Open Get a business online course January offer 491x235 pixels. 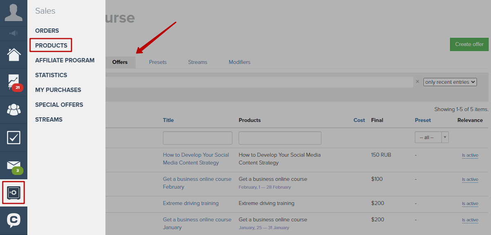(197, 223)
